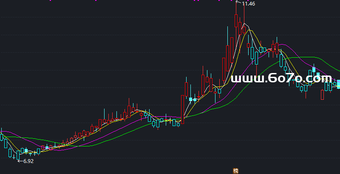
Task: Open the www.6o7o.com watermark link
Action: (x=281, y=79)
